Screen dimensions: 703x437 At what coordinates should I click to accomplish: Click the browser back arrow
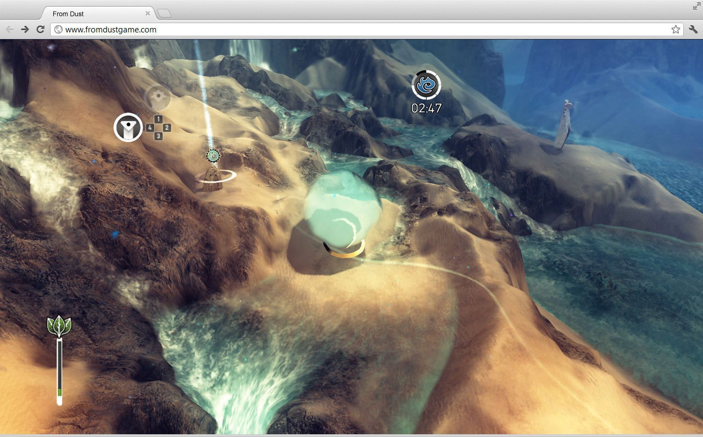[9, 30]
